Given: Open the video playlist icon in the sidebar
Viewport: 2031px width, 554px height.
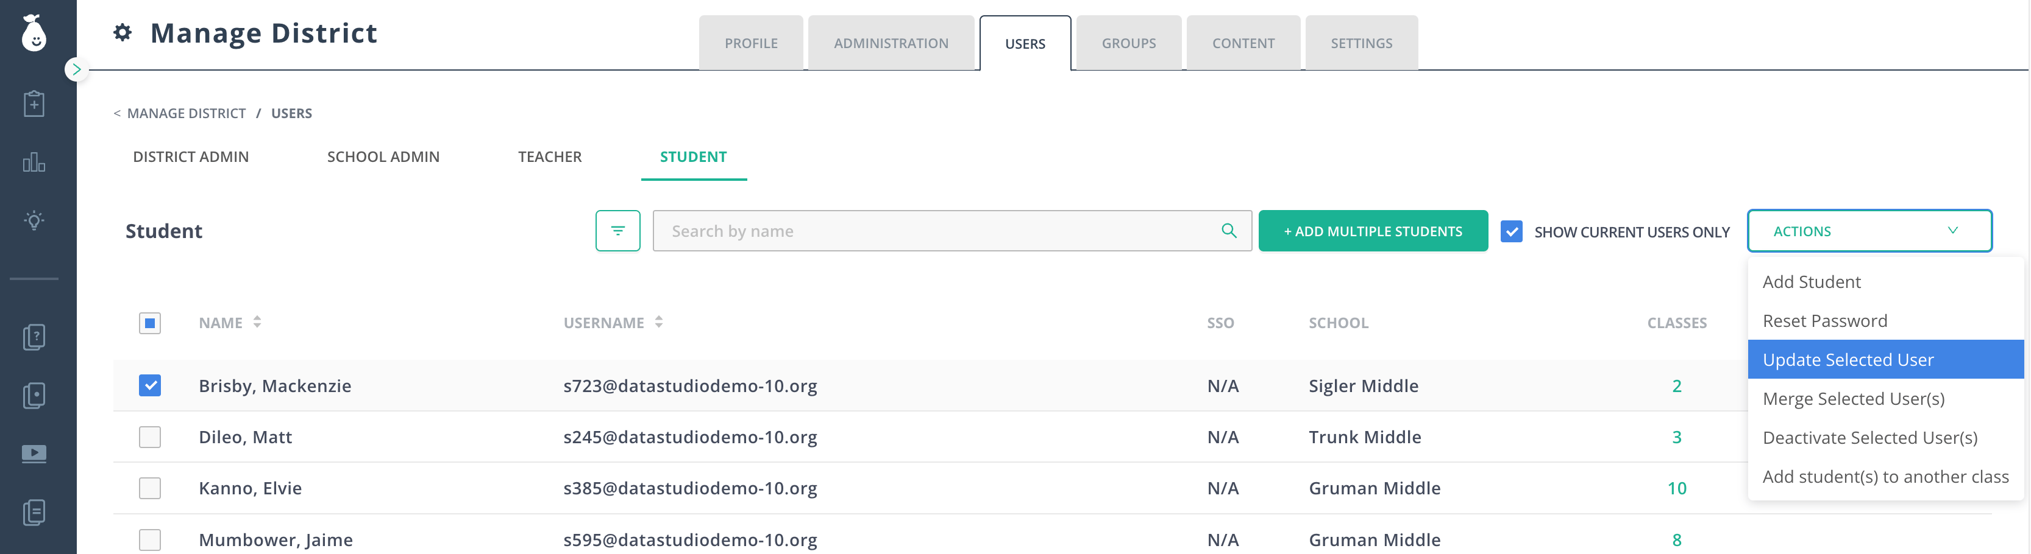Looking at the screenshot, I should pyautogui.click(x=34, y=454).
